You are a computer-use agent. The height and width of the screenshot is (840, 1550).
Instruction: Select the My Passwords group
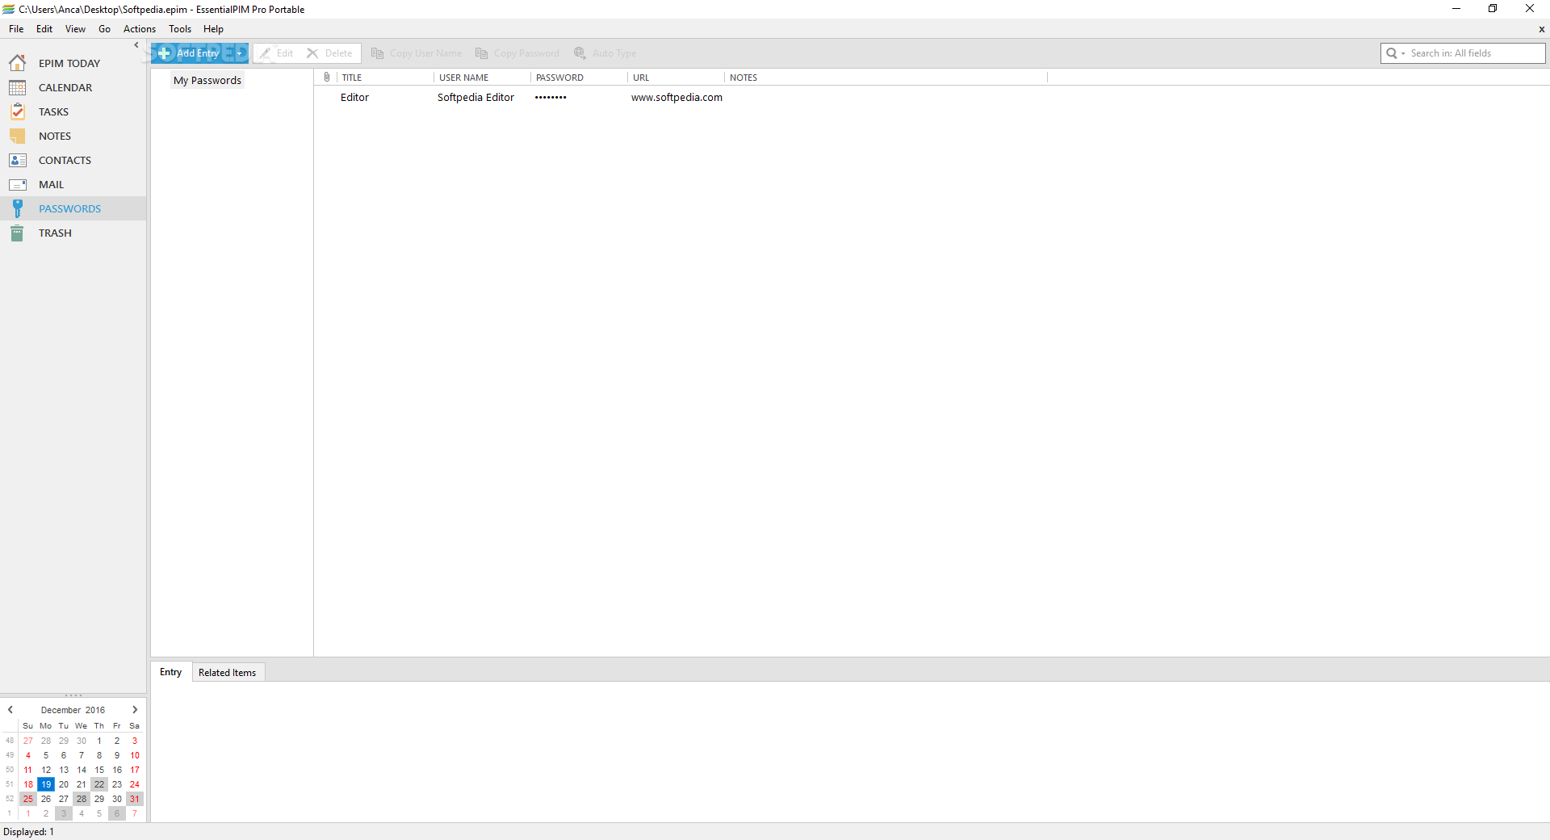tap(207, 80)
